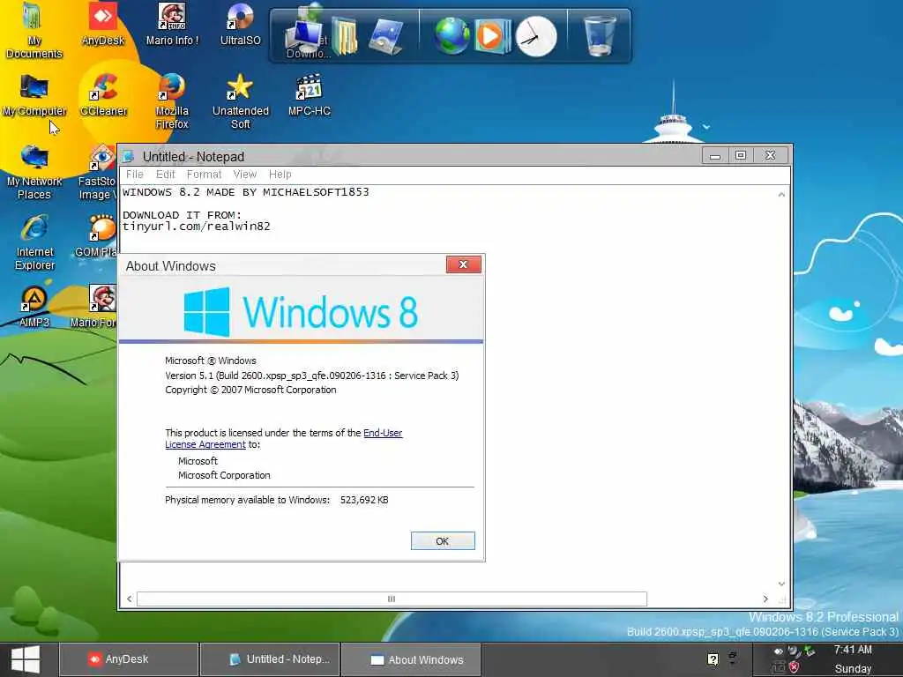Click the DOWNLOAD IT FROM: text line

[x=182, y=215]
